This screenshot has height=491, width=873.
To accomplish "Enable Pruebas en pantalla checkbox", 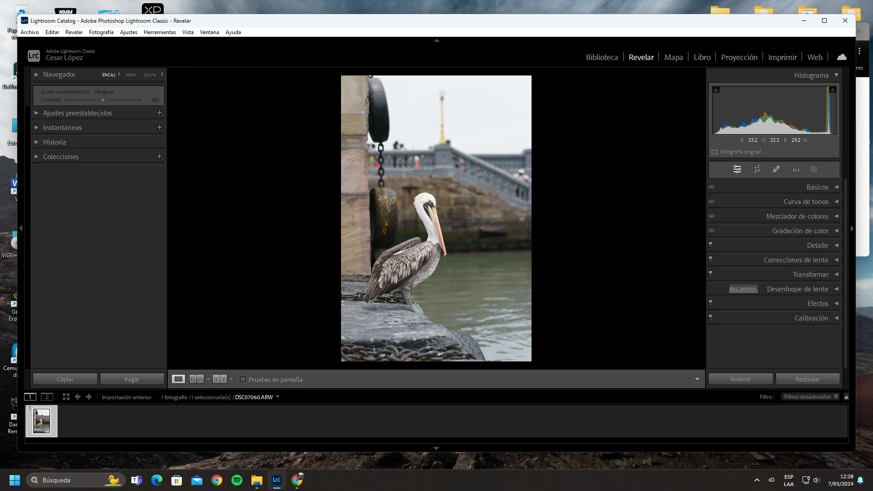I will (243, 379).
